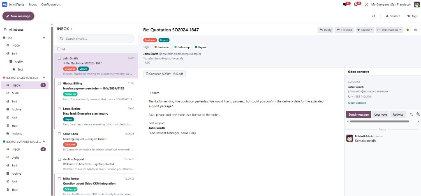Viewport: 421px width, 196px height.
Task: Delete the open email with trash icon
Action: [415, 30]
